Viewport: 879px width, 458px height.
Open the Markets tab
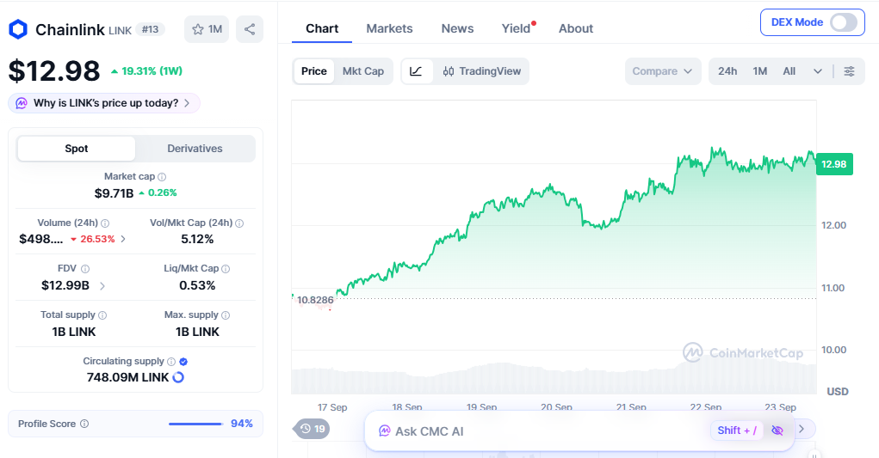(390, 28)
